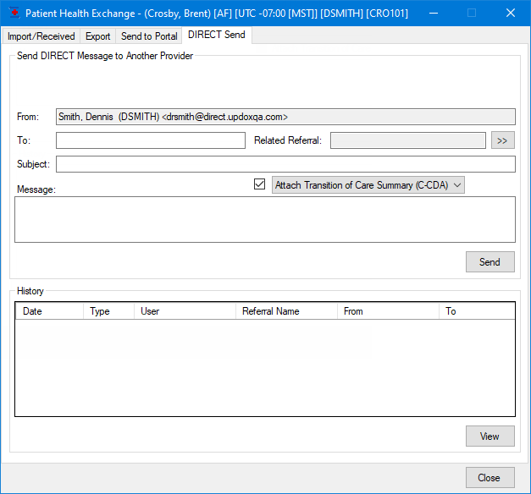
Task: Select the DIRECT Send tab
Action: [x=217, y=36]
